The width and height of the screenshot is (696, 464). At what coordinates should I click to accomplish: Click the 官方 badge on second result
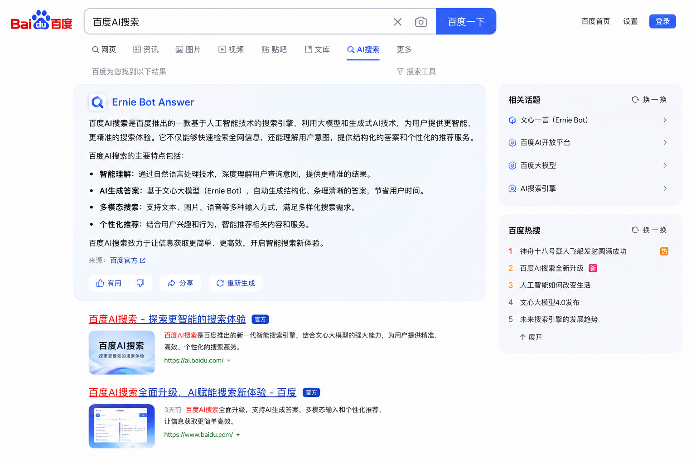(311, 392)
